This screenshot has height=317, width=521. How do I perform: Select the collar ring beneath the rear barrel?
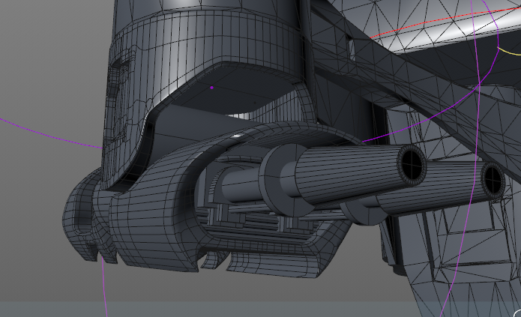click(363, 213)
